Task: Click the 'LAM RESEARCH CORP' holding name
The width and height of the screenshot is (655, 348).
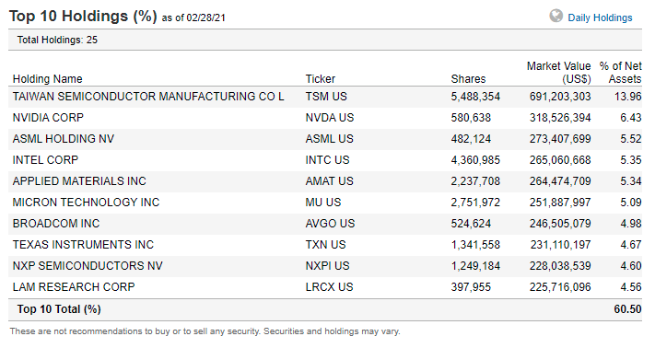Action: click(x=74, y=287)
